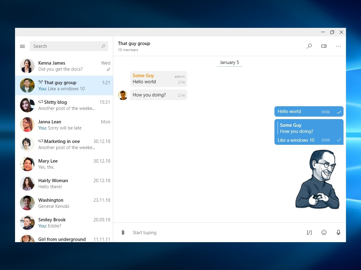The width and height of the screenshot is (361, 270).
Task: Click the Start tuping message input field
Action: coord(144,232)
